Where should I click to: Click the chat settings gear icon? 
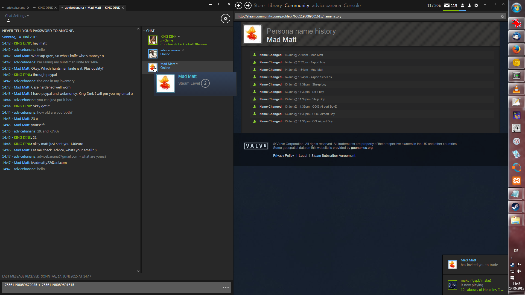225,19
